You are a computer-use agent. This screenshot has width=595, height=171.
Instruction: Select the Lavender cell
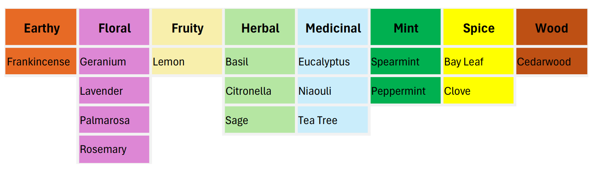point(114,91)
